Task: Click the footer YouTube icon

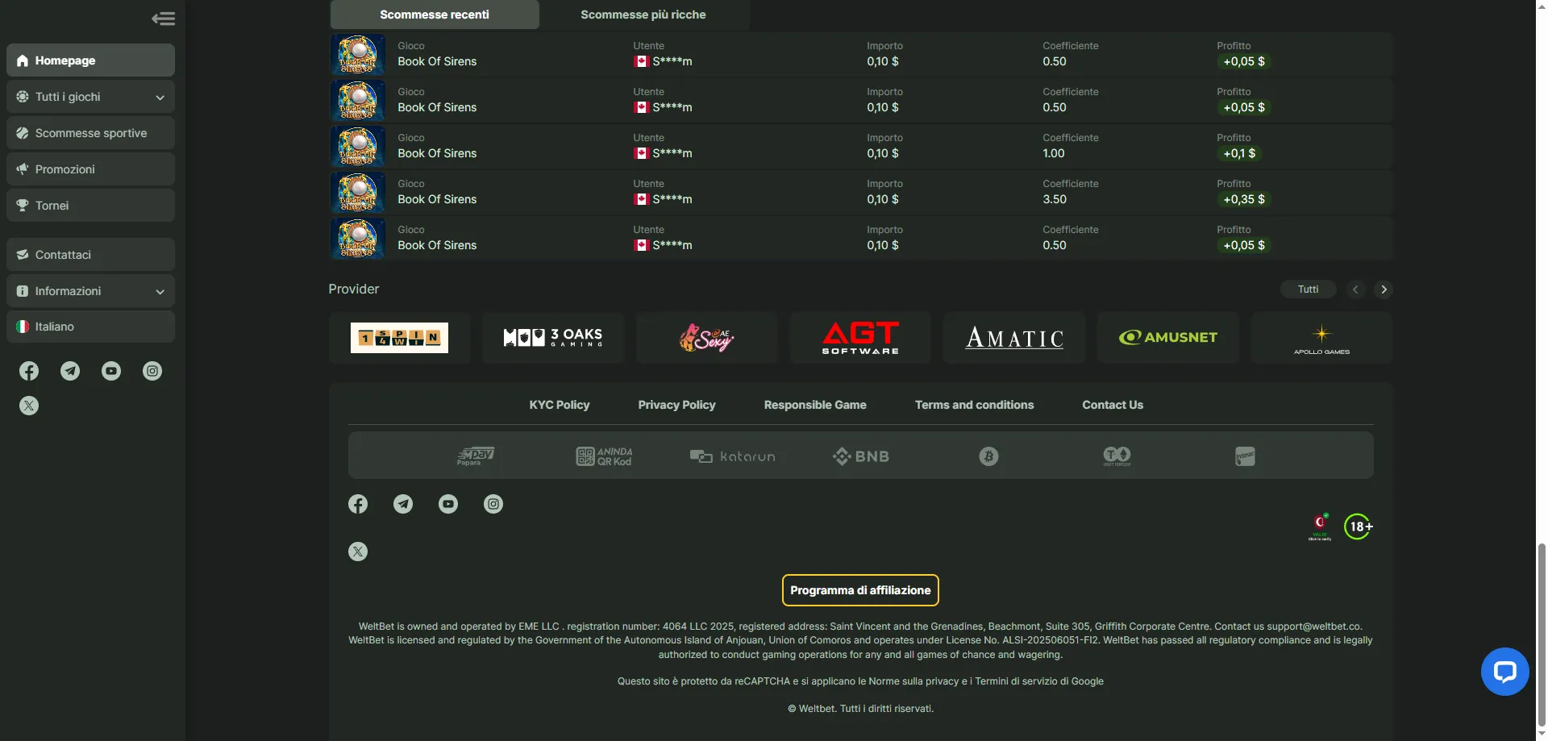Action: (448, 504)
